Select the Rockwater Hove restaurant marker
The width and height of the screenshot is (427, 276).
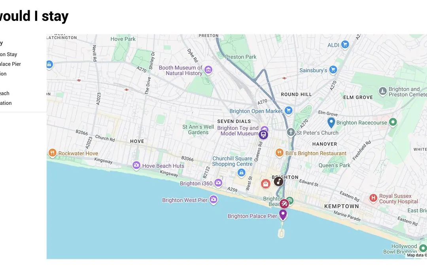point(52,153)
